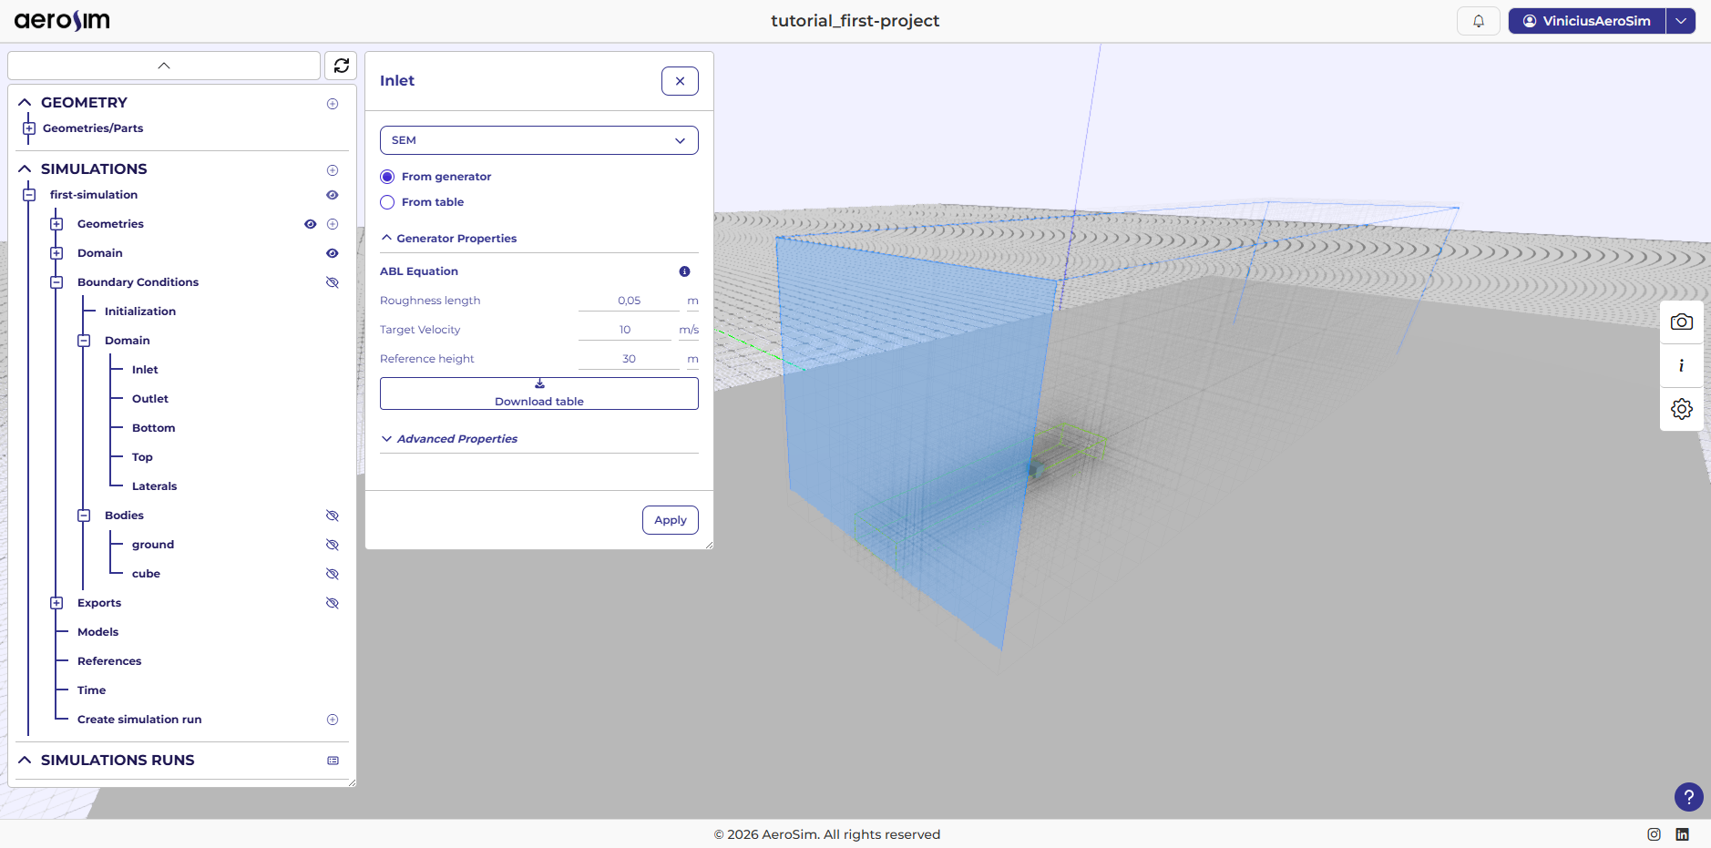Toggle visibility of the cube body
Viewport: 1711px width, 848px height.
pyautogui.click(x=332, y=573)
